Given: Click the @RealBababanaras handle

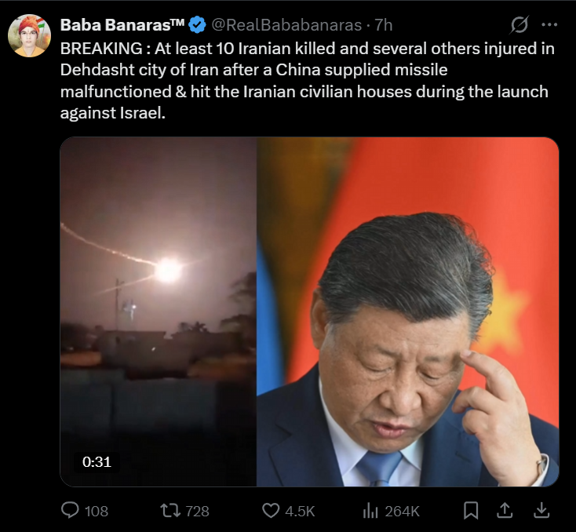Looking at the screenshot, I should pos(286,25).
